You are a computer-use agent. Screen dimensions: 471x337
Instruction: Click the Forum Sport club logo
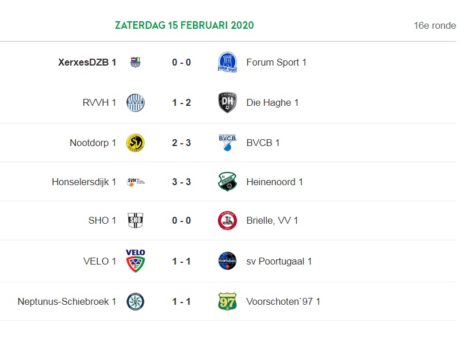click(227, 62)
